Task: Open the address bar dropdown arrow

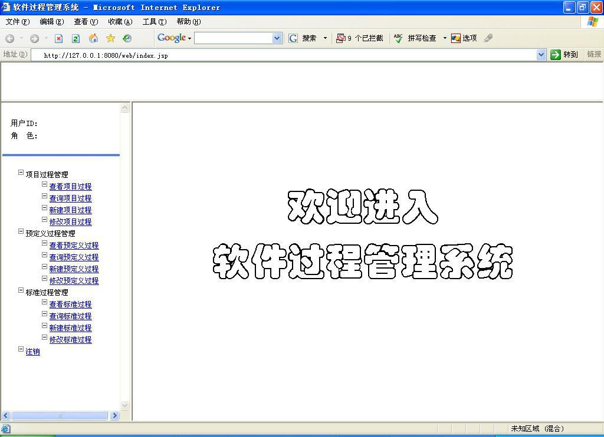Action: click(x=541, y=55)
